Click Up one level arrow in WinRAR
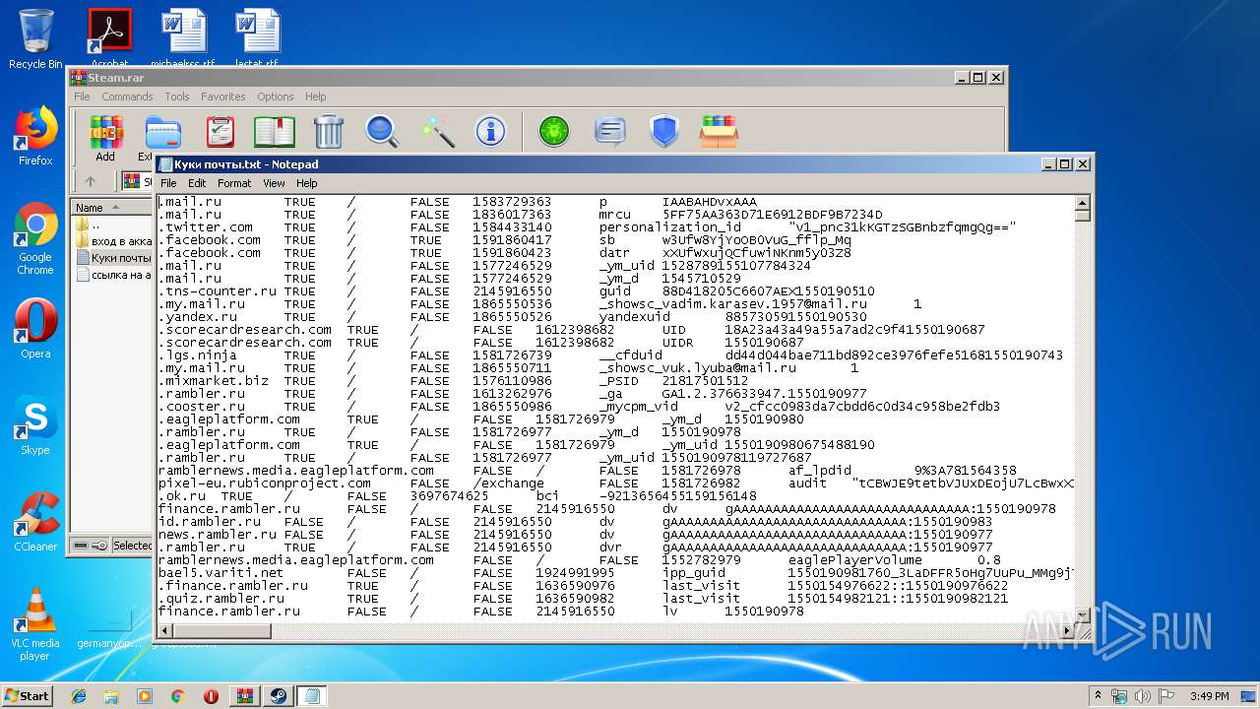 [x=91, y=181]
